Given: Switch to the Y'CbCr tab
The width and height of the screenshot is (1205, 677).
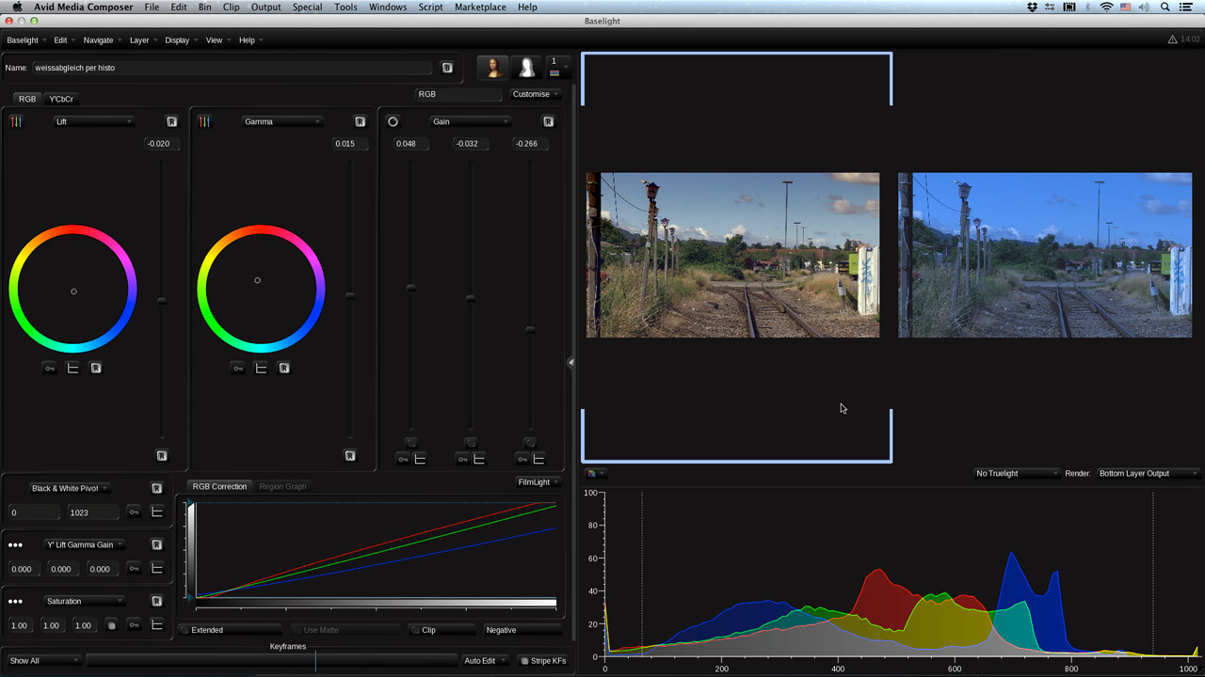Looking at the screenshot, I should pyautogui.click(x=61, y=99).
